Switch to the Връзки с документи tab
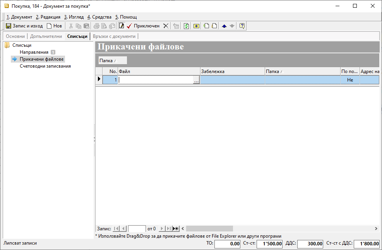The width and height of the screenshot is (382, 250). pyautogui.click(x=114, y=36)
